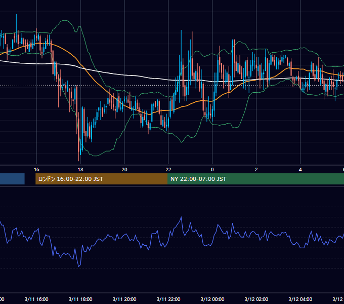Click the '2' hour label on price chart axis
The height and width of the screenshot is (304, 344).
pyautogui.click(x=256, y=170)
